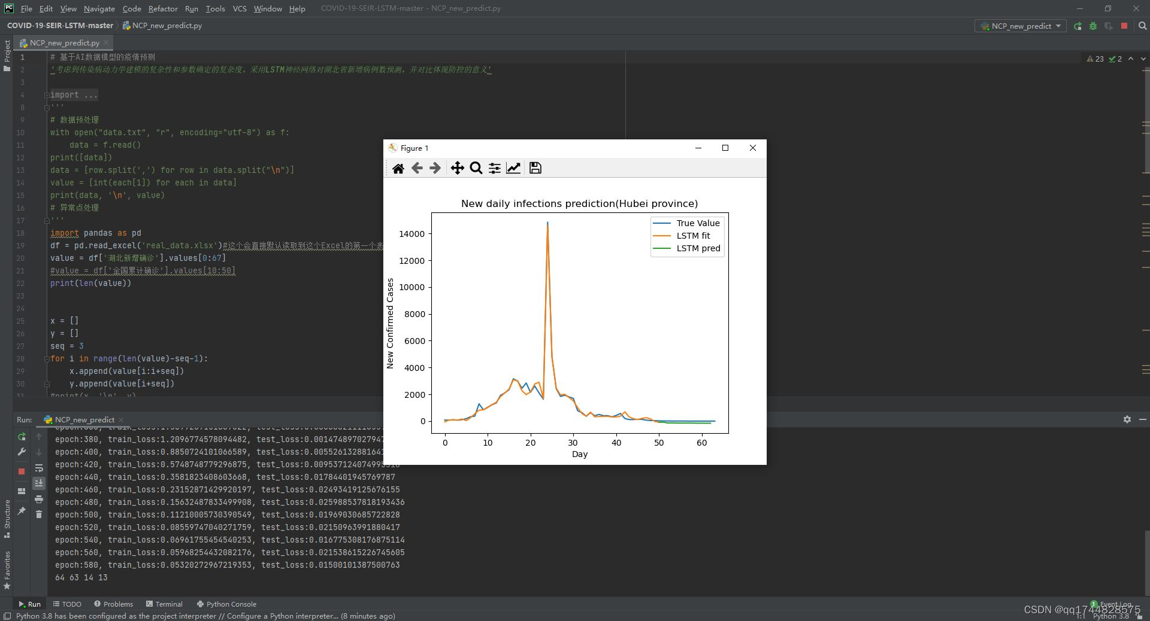Start debugging with the green bug icon
Screen dimensions: 1150x621
coord(1093,26)
